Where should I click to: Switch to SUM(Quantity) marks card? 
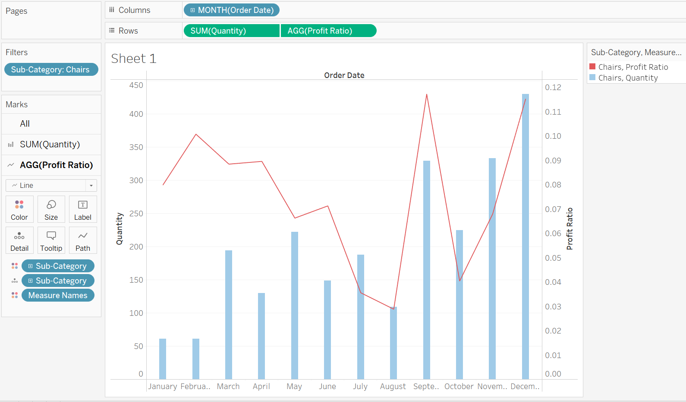pyautogui.click(x=50, y=145)
